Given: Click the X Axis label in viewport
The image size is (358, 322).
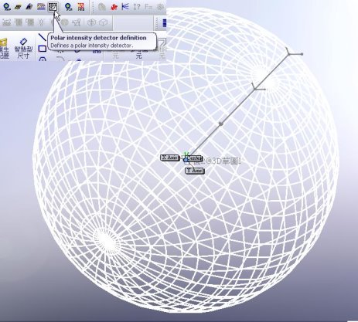Looking at the screenshot, I should [170, 158].
